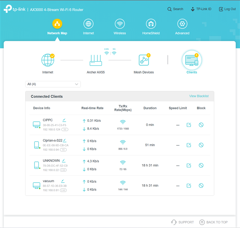Edit speed limit for vacuum
Screen dimensions: 240x228
189,186
